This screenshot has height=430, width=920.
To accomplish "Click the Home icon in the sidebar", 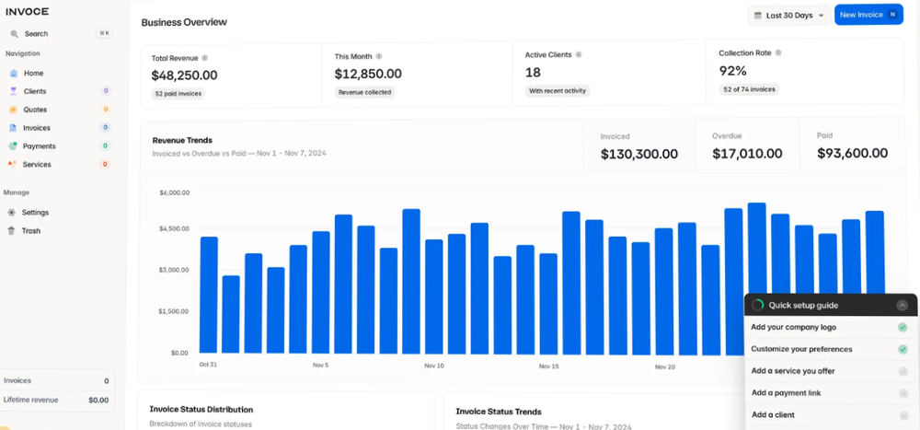I will click(x=13, y=73).
